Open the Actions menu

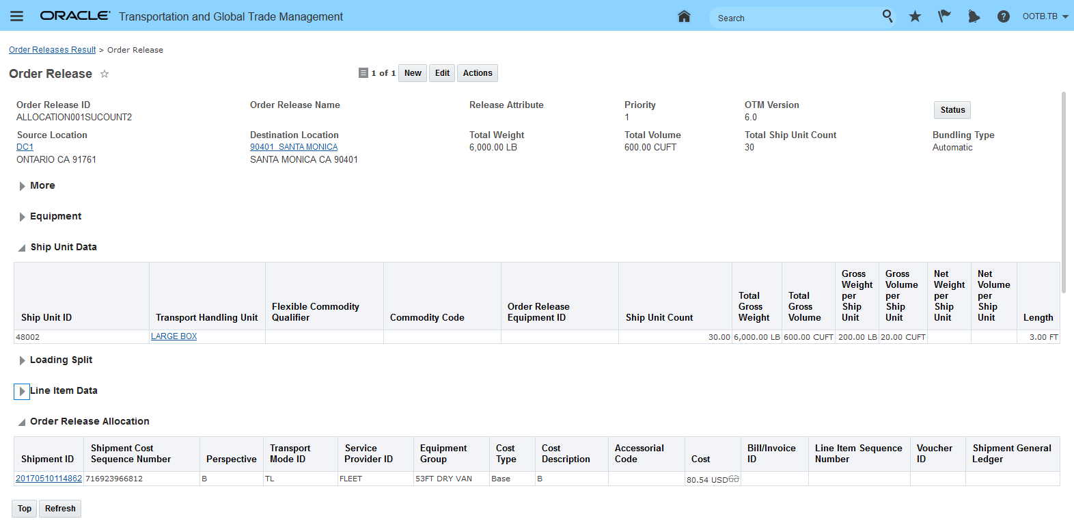(x=477, y=73)
